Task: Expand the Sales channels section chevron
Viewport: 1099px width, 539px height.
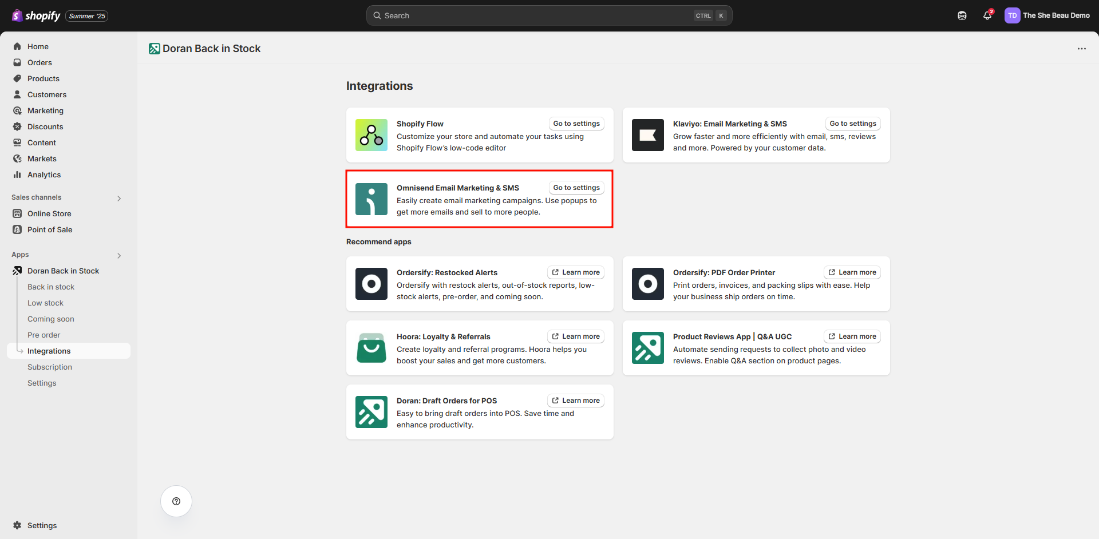Action: [x=119, y=199]
